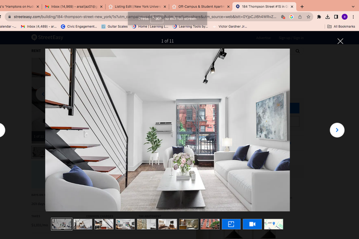
Task: Go to previous photo with left arrow
Action: (2, 130)
